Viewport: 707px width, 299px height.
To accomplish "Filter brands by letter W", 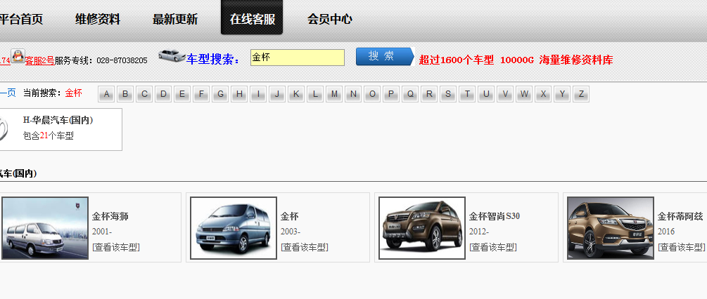I will click(523, 95).
